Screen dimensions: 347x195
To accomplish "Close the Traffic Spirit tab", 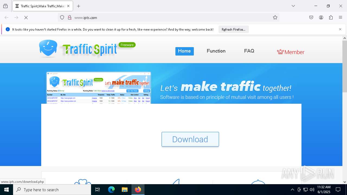I will [x=68, y=6].
